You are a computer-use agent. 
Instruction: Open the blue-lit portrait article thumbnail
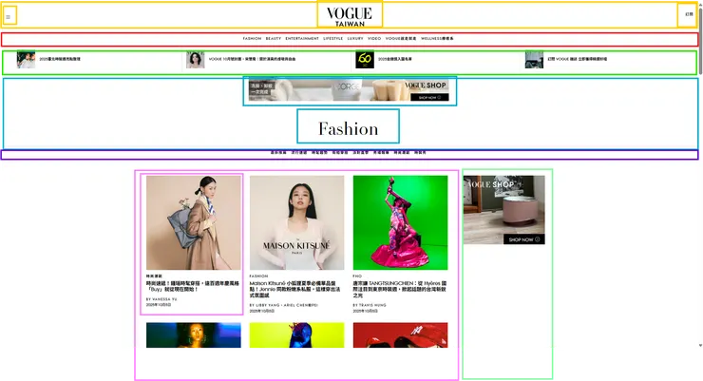[x=193, y=334]
